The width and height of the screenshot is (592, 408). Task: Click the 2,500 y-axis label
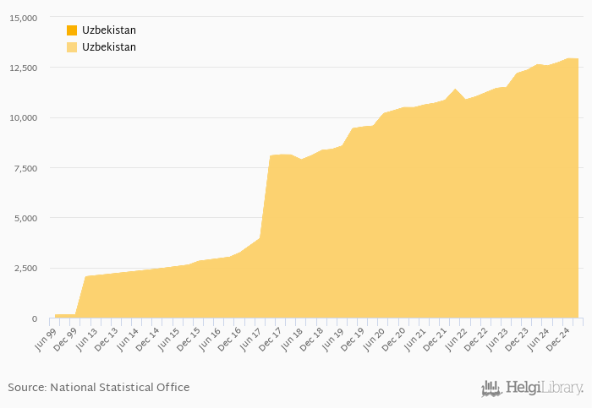[24, 269]
